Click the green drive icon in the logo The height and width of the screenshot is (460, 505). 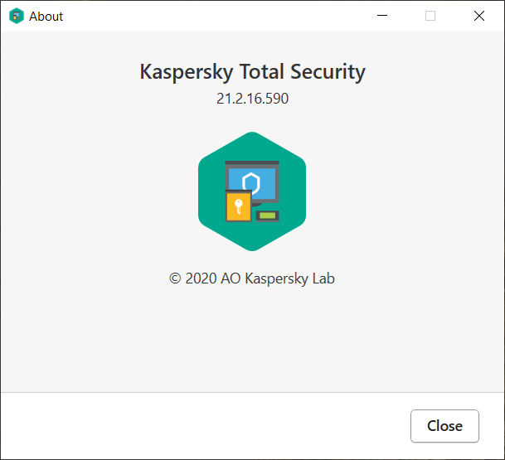(x=267, y=216)
